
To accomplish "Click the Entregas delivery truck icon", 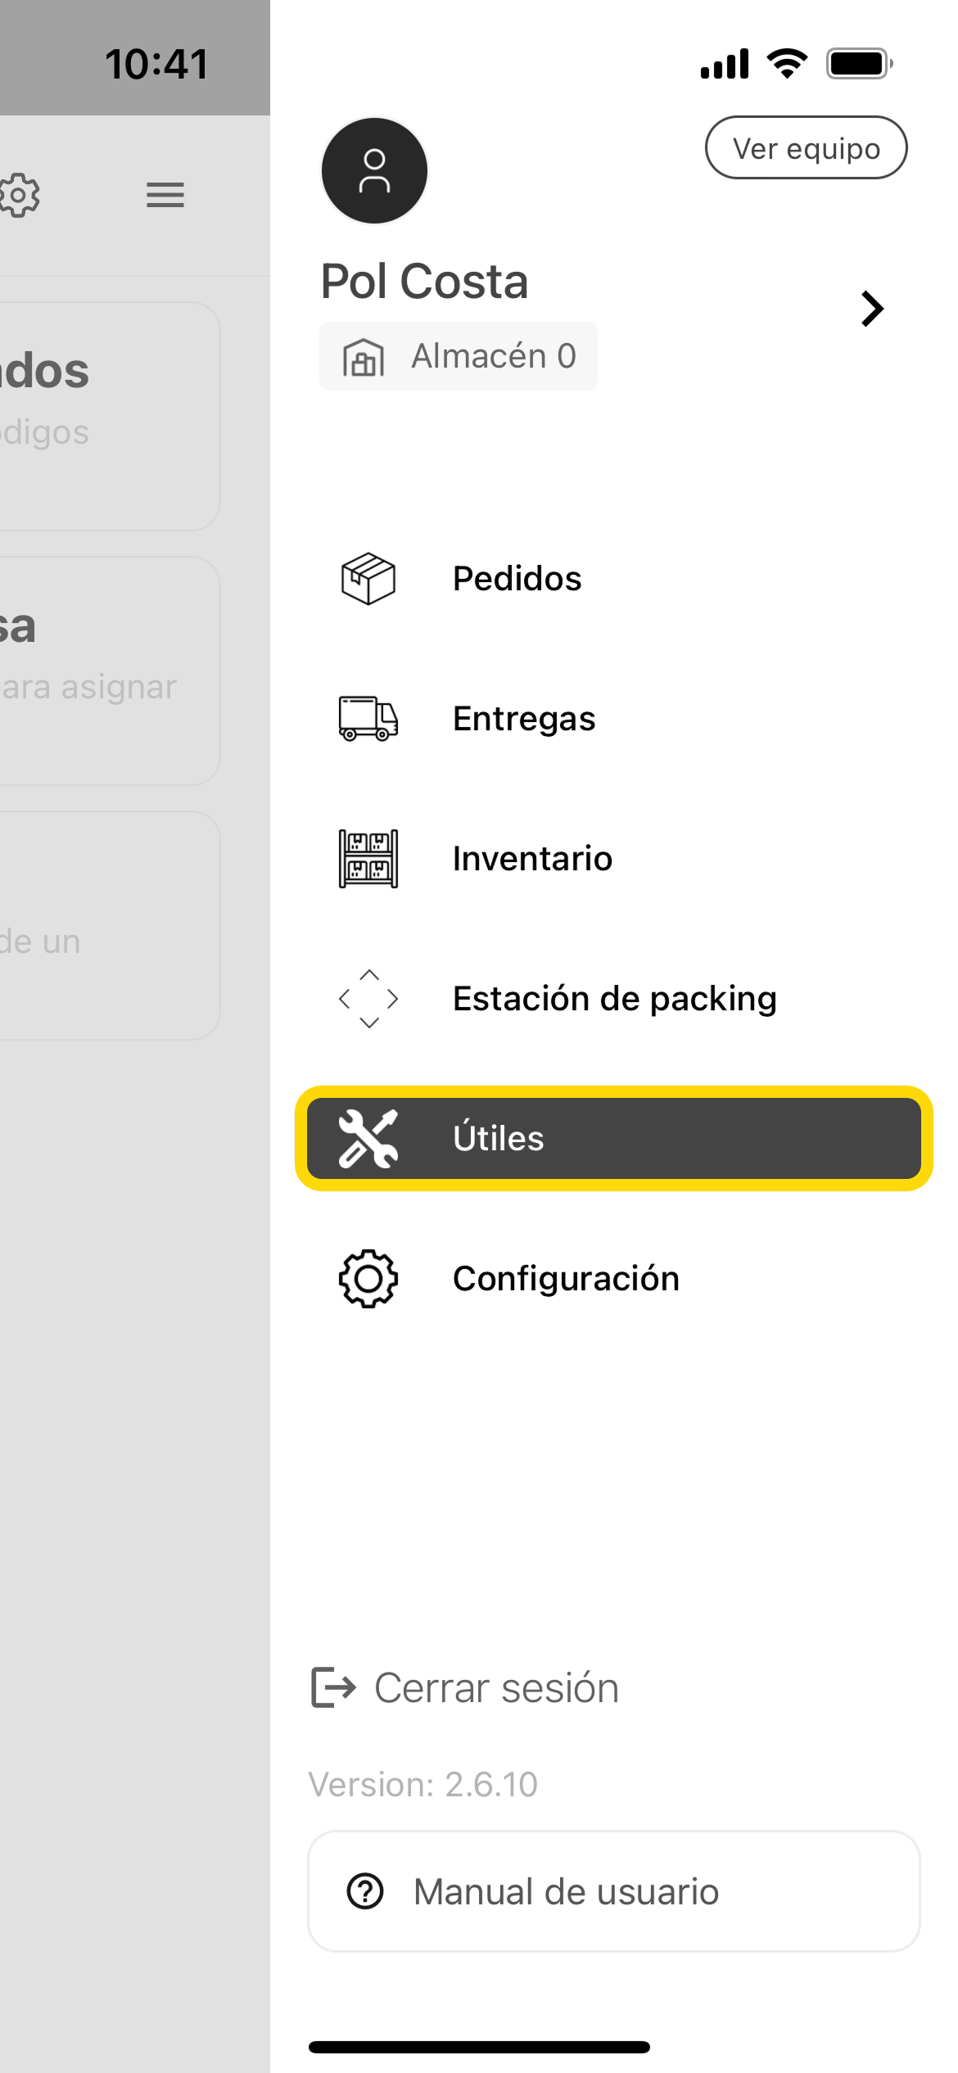I will [x=368, y=719].
